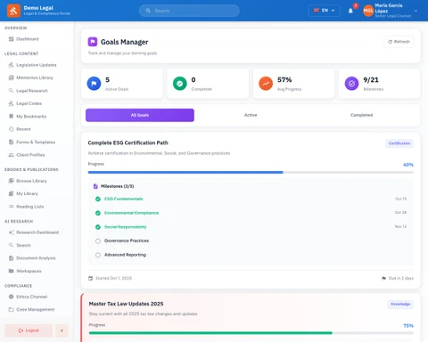Screen dimensions: 428x342
Task: Click the Logout button
Action: pos(29,330)
